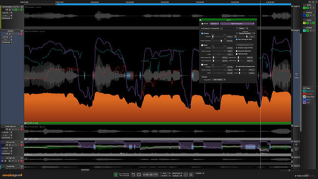The image size is (318, 179).
Task: Enable the Level checkbox
Action: coord(202,65)
